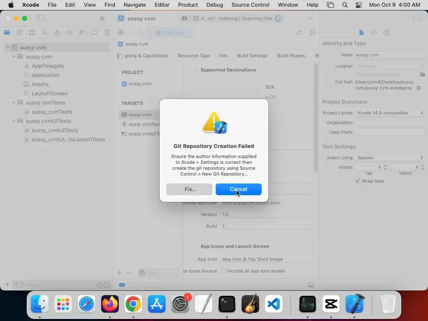
Task: Adjust Indent width stepper
Action: coord(423,167)
